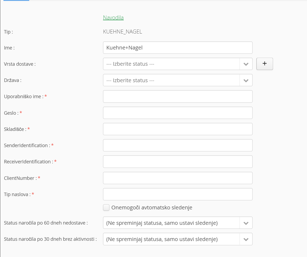Click the Geslo label

[x=11, y=113]
